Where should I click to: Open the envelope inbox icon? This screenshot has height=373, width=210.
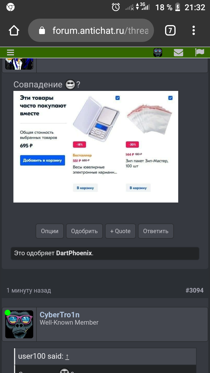[178, 52]
